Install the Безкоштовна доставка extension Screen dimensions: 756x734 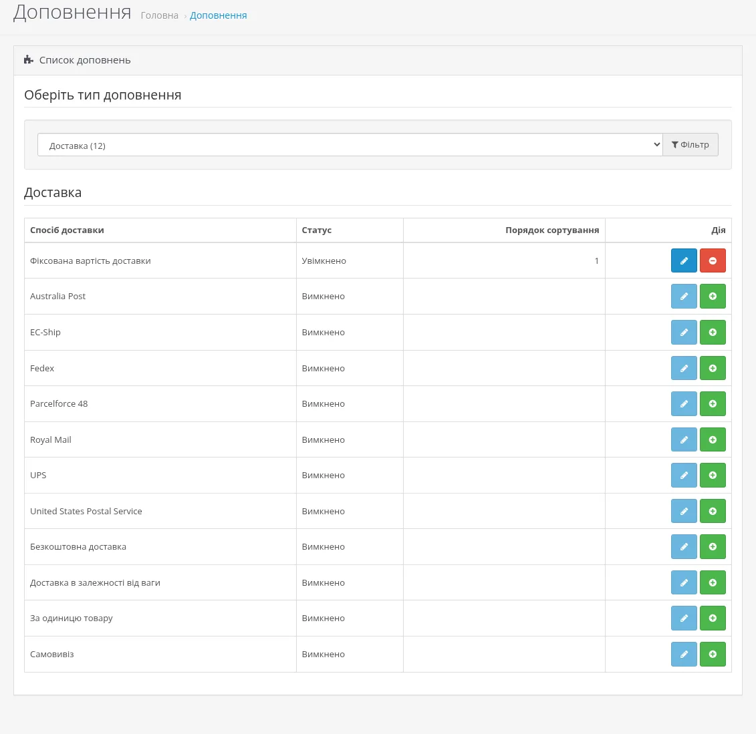click(x=713, y=546)
